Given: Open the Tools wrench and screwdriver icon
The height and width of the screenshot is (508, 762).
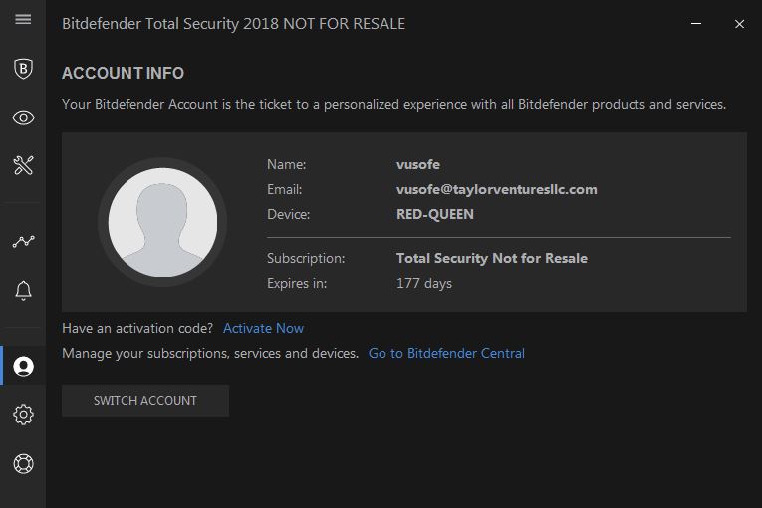Looking at the screenshot, I should point(23,165).
